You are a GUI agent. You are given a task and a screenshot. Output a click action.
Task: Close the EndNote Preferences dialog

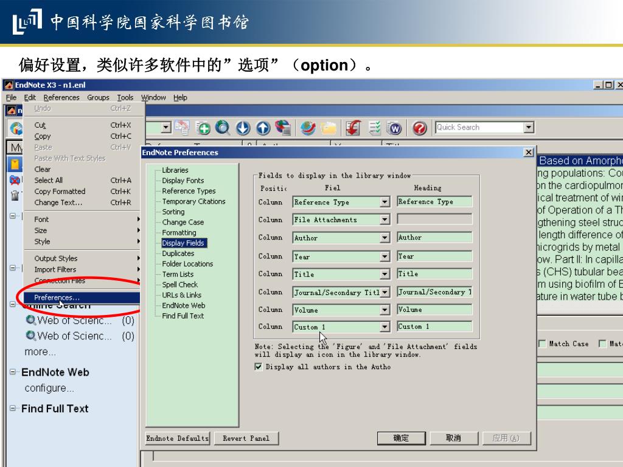[528, 153]
